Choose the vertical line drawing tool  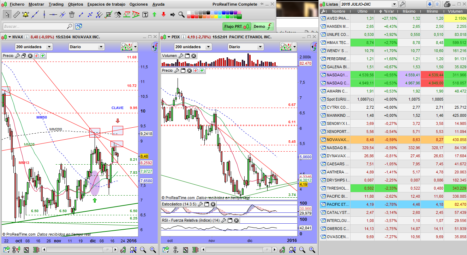[x=44, y=15]
